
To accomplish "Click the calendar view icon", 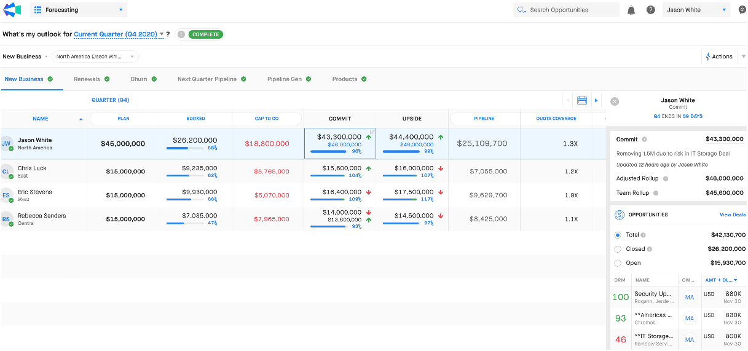I will pyautogui.click(x=582, y=100).
